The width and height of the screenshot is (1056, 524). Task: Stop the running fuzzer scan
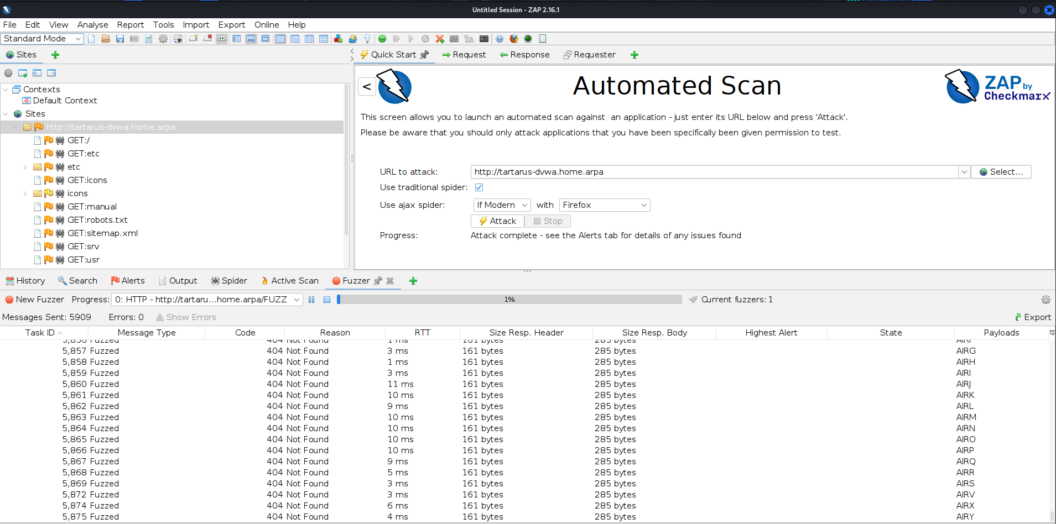(x=327, y=300)
